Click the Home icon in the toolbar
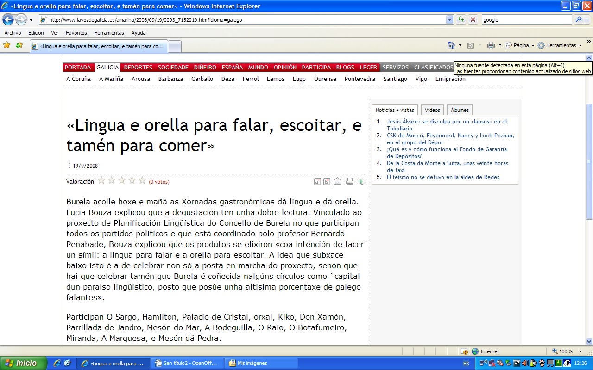593x370 pixels. [451, 45]
